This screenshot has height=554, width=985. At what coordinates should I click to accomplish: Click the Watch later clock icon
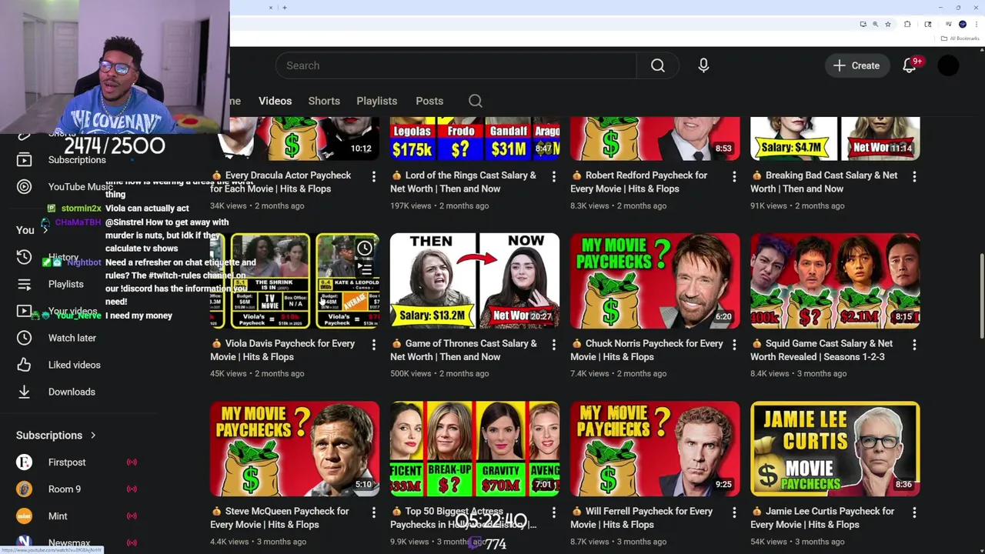pos(24,338)
